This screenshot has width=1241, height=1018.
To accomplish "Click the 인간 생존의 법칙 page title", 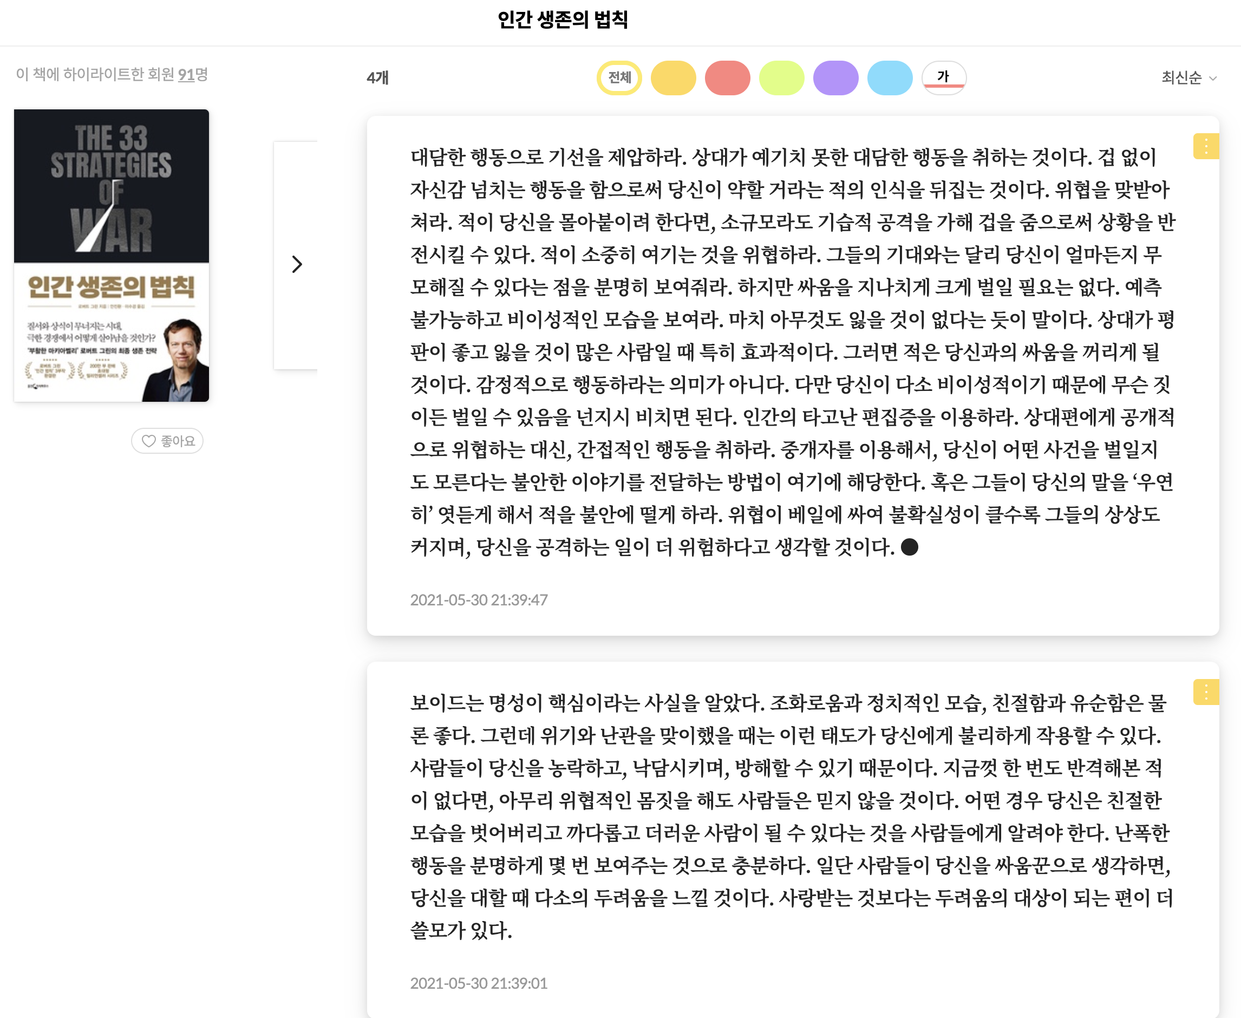I will click(x=562, y=20).
